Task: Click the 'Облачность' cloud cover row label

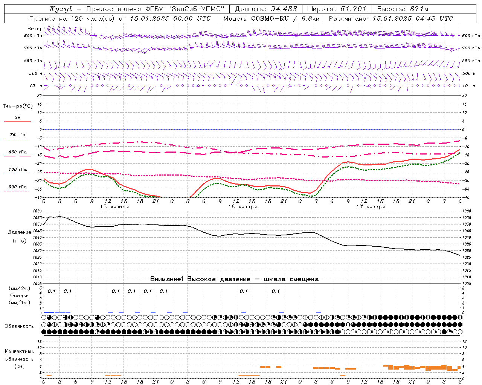Action: (x=19, y=326)
